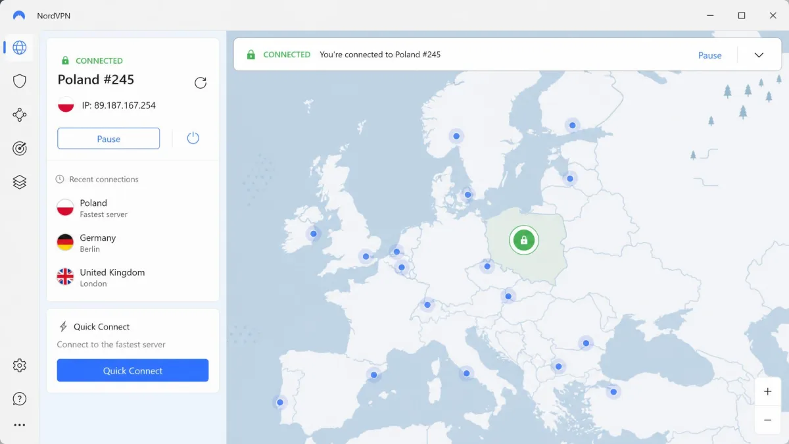Select the Turkey server dot on map
Image resolution: width=789 pixels, height=444 pixels.
613,391
